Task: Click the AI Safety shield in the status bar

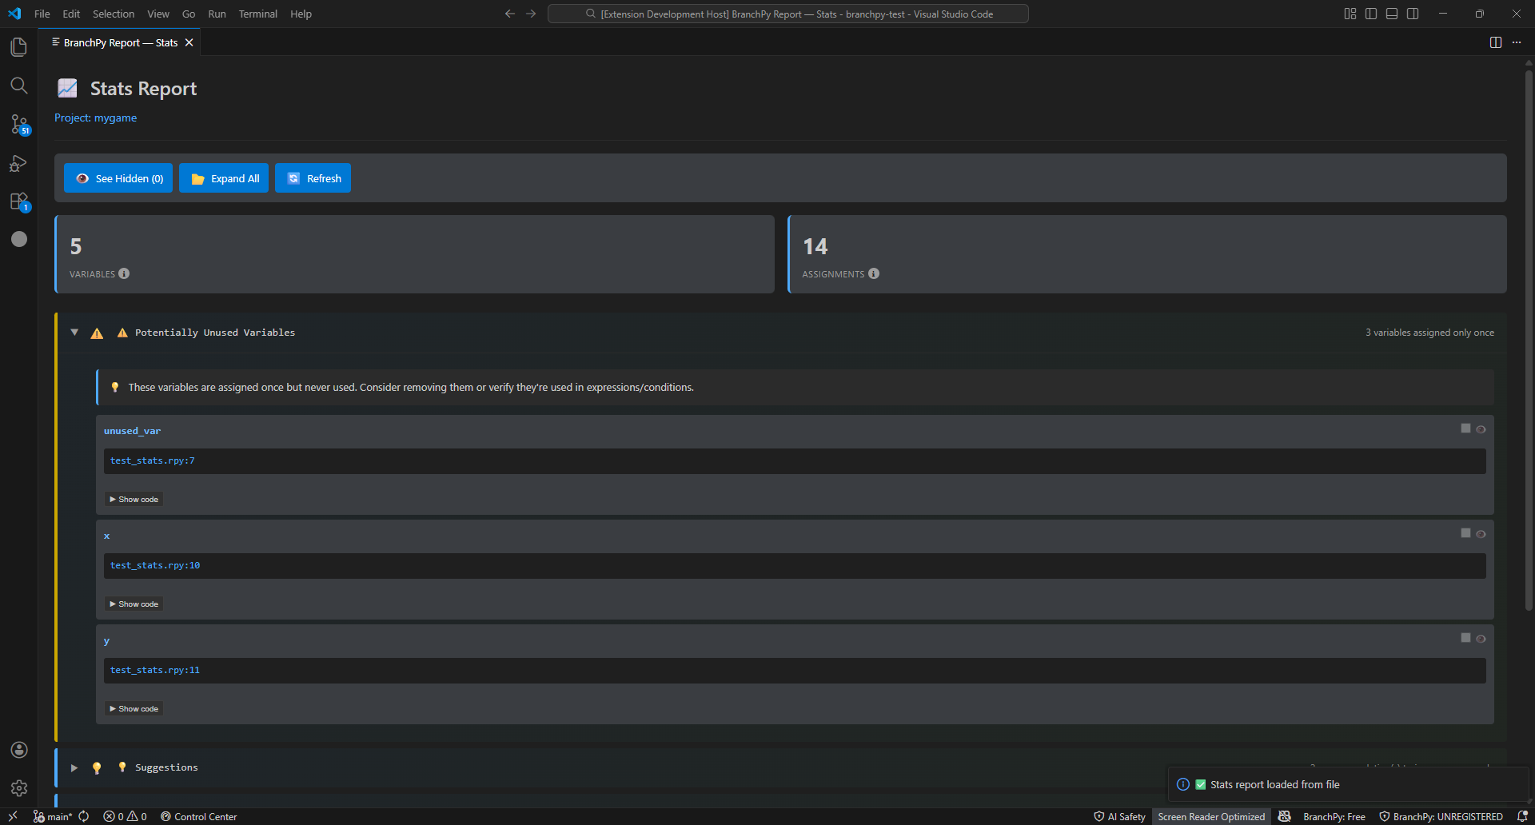Action: click(x=1118, y=816)
